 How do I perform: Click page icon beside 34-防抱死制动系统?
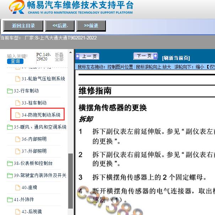pos(18,115)
